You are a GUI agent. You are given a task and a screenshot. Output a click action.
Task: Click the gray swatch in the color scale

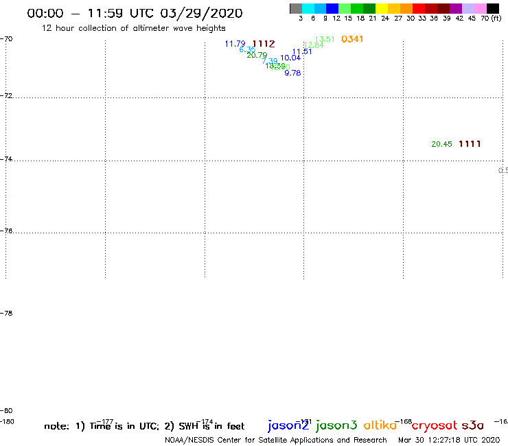[x=296, y=8]
